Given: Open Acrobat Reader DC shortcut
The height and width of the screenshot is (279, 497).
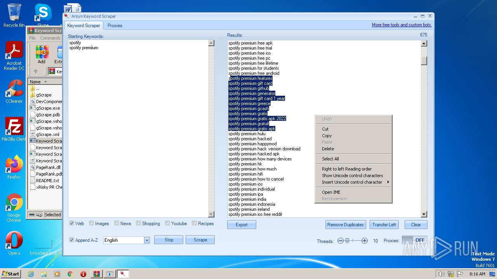Looking at the screenshot, I should click(x=14, y=56).
